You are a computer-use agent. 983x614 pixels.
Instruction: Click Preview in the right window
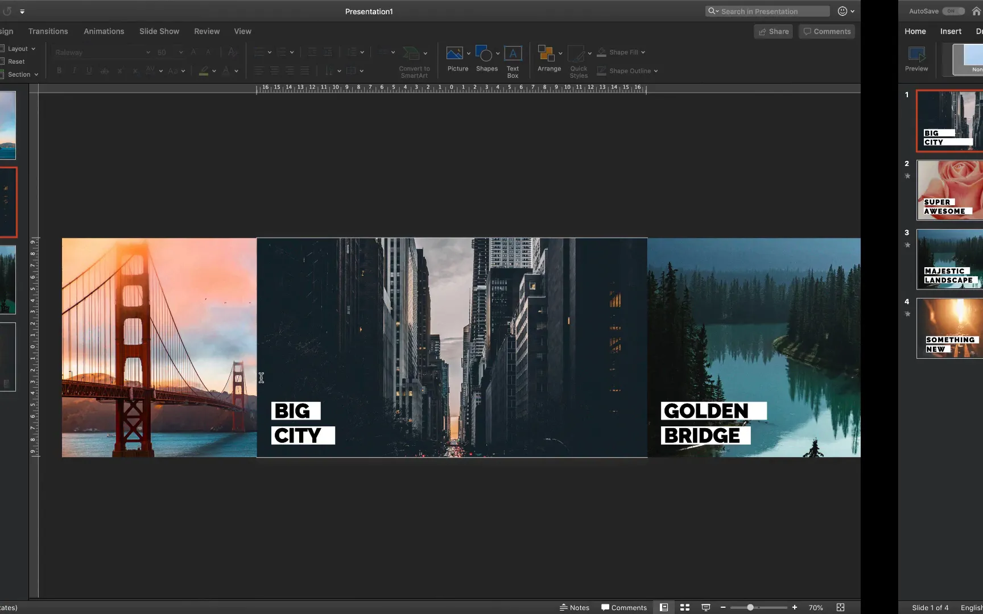(916, 59)
